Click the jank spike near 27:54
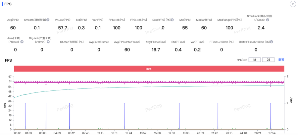The height and width of the screenshot is (135, 298). coord(271,116)
